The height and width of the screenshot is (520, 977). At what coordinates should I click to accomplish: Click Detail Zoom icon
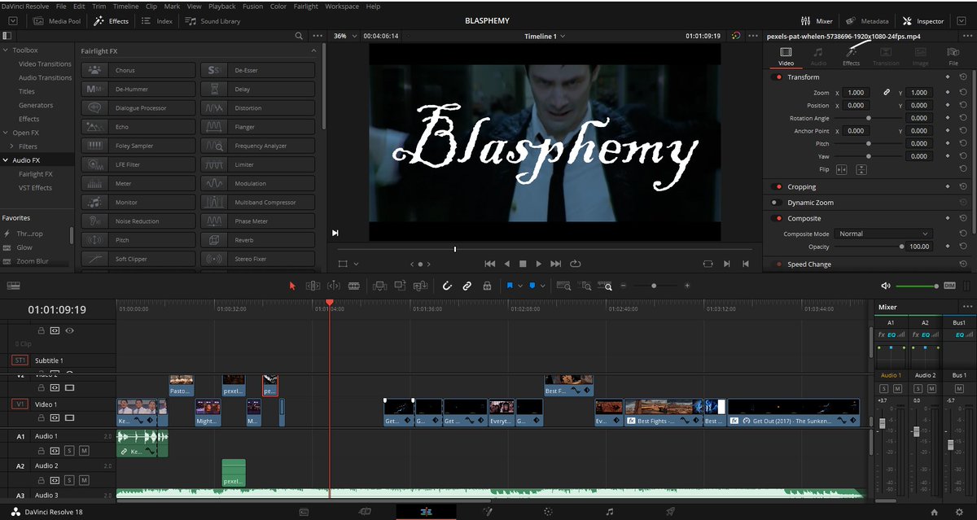[585, 286]
